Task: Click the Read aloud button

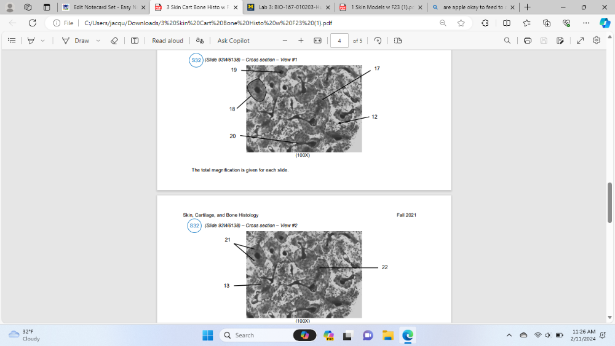Action: coord(167,41)
